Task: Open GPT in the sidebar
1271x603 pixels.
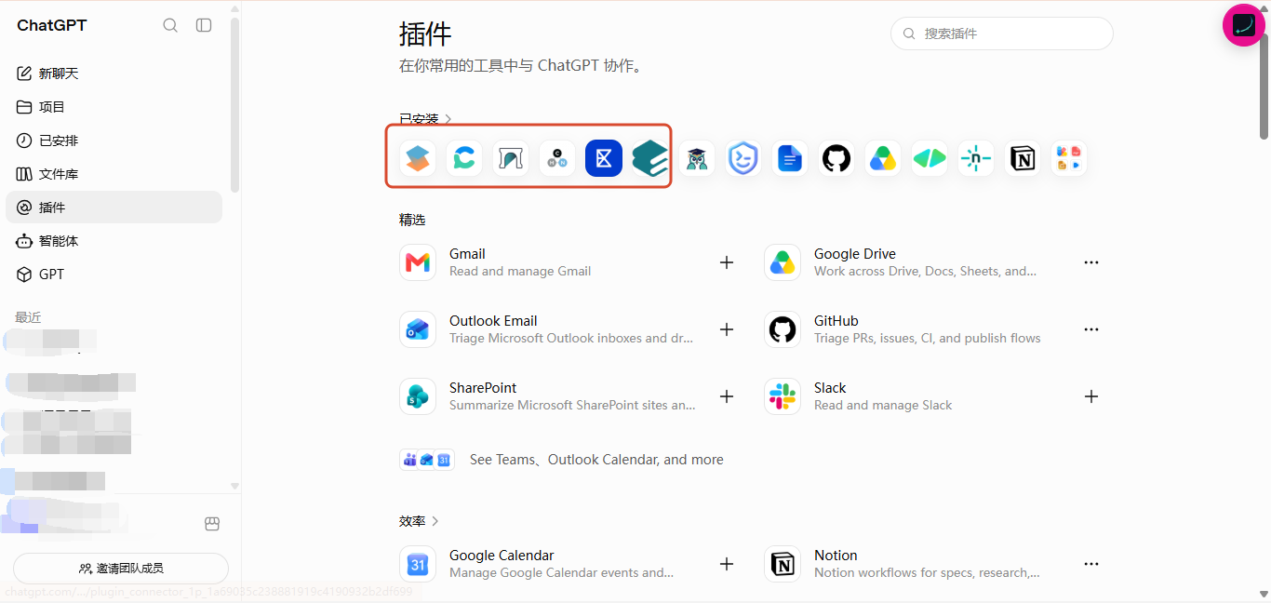Action: [114, 275]
